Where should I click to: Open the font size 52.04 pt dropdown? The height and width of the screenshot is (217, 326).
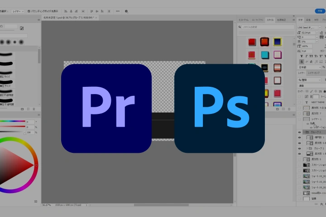tap(316, 33)
